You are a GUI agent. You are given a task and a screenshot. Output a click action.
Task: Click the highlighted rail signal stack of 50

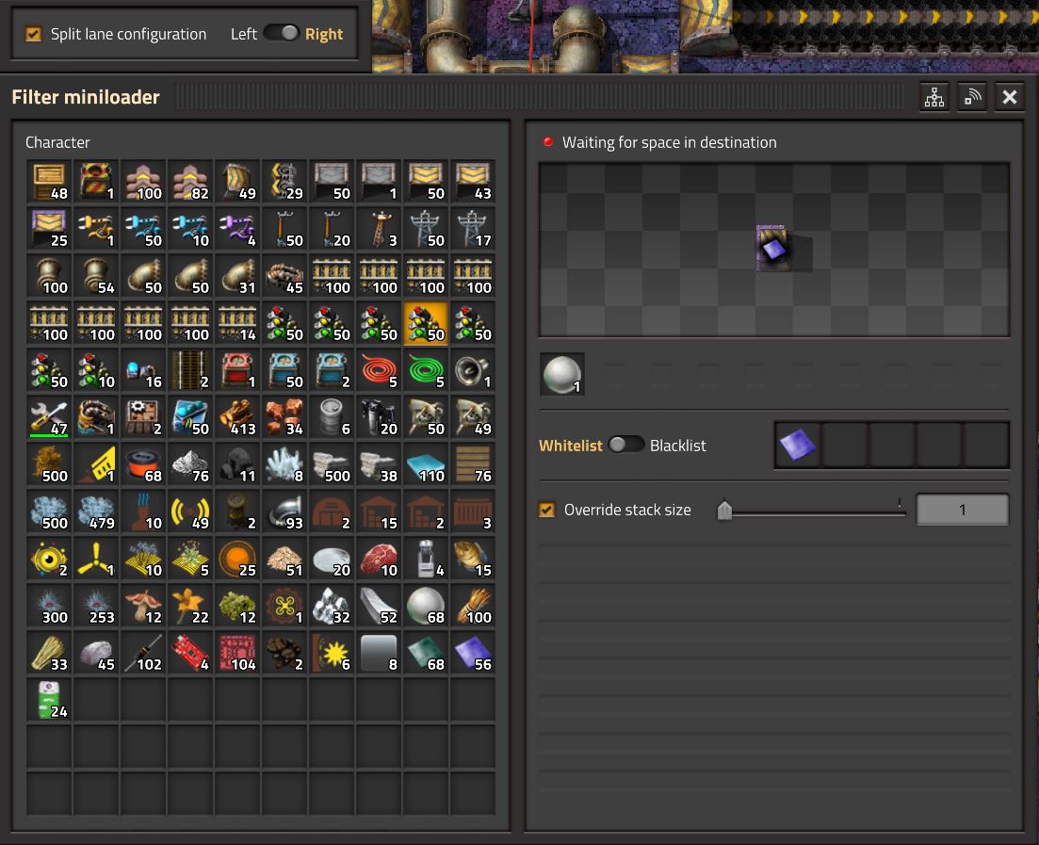(x=426, y=323)
